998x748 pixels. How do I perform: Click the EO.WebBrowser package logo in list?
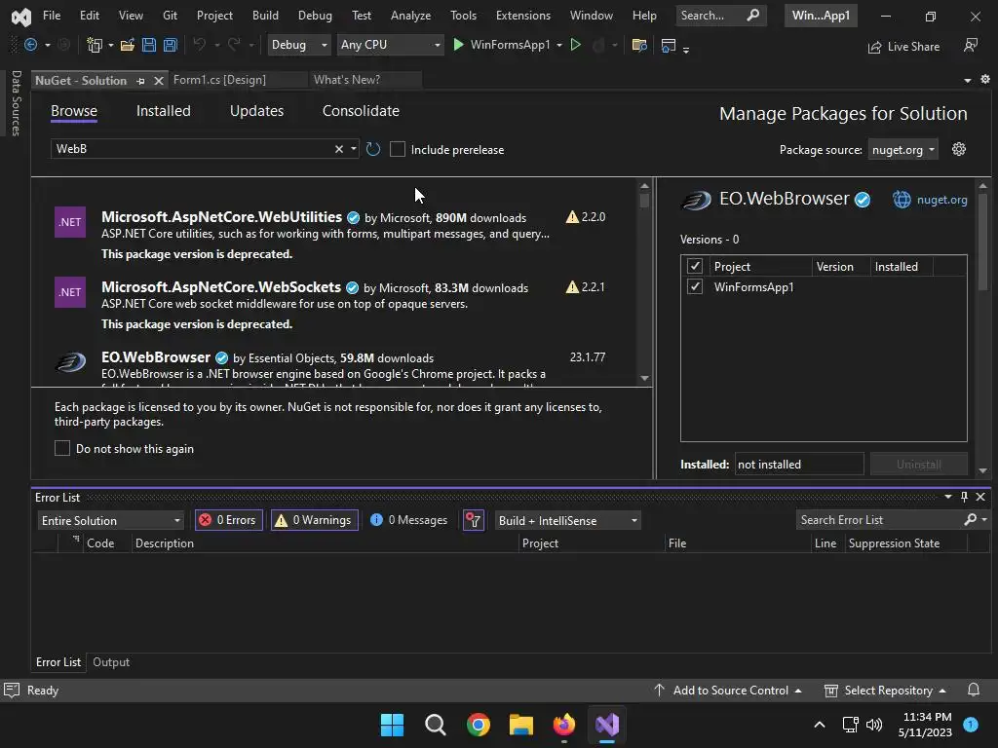[x=70, y=362]
